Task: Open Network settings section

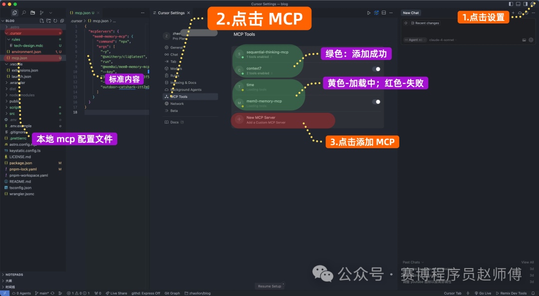Action: (177, 103)
